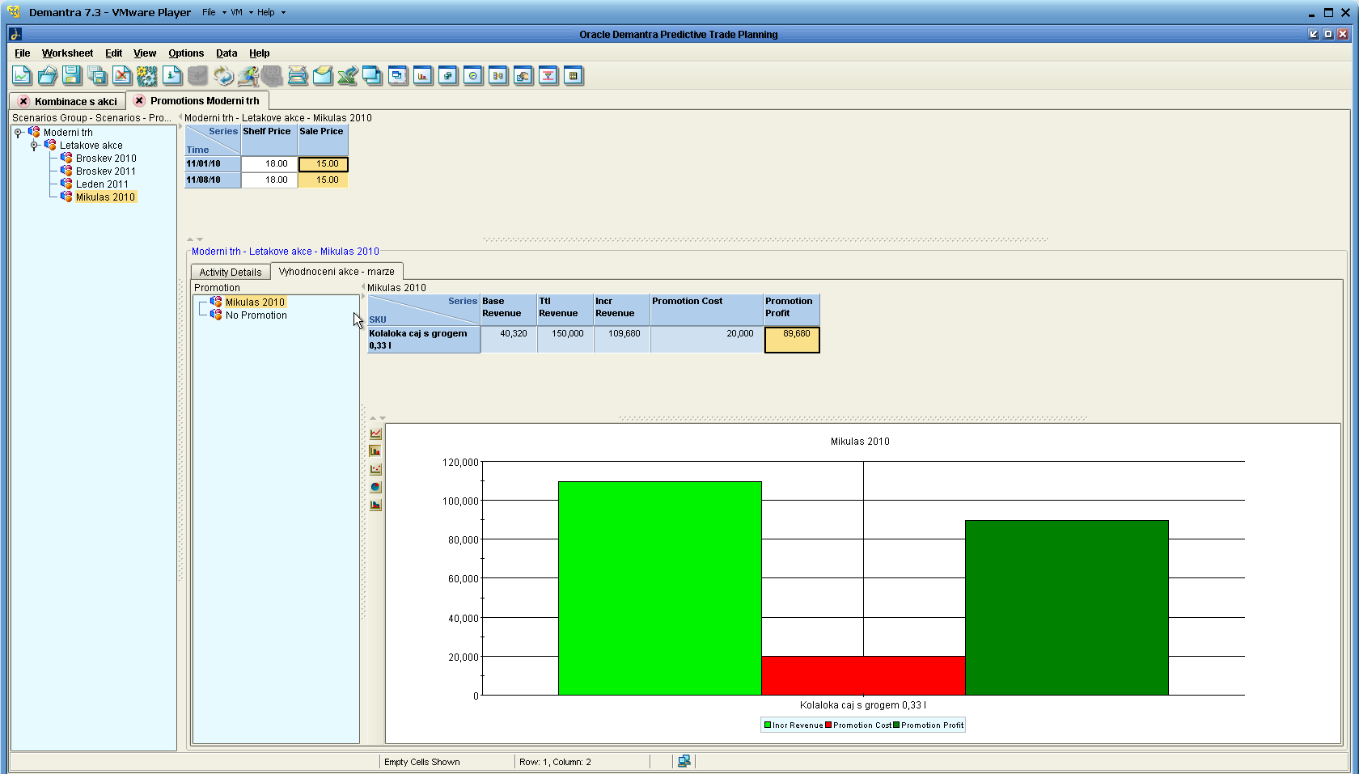The image size is (1359, 774).
Task: Click the Base Revenue value 40,320
Action: tap(509, 340)
